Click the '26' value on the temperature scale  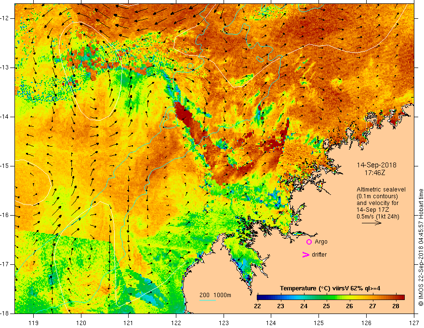click(x=349, y=306)
